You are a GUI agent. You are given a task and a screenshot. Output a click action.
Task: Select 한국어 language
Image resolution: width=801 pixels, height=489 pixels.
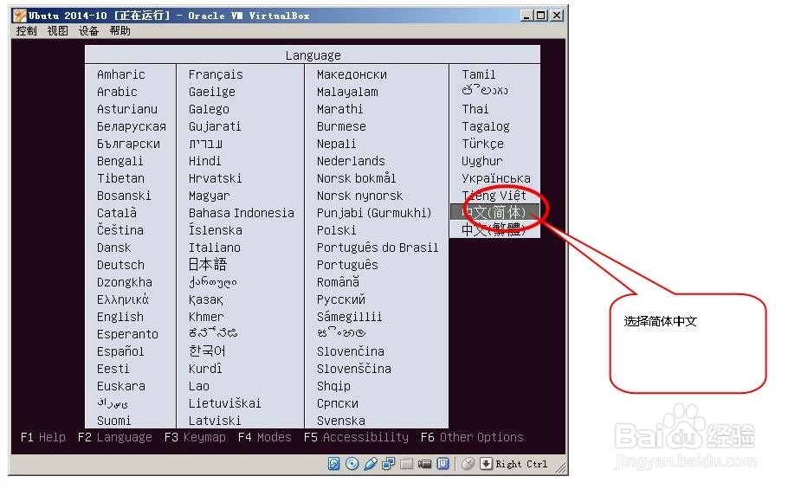coord(207,351)
